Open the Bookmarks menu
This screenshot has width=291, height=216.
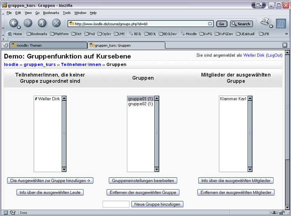(51, 13)
